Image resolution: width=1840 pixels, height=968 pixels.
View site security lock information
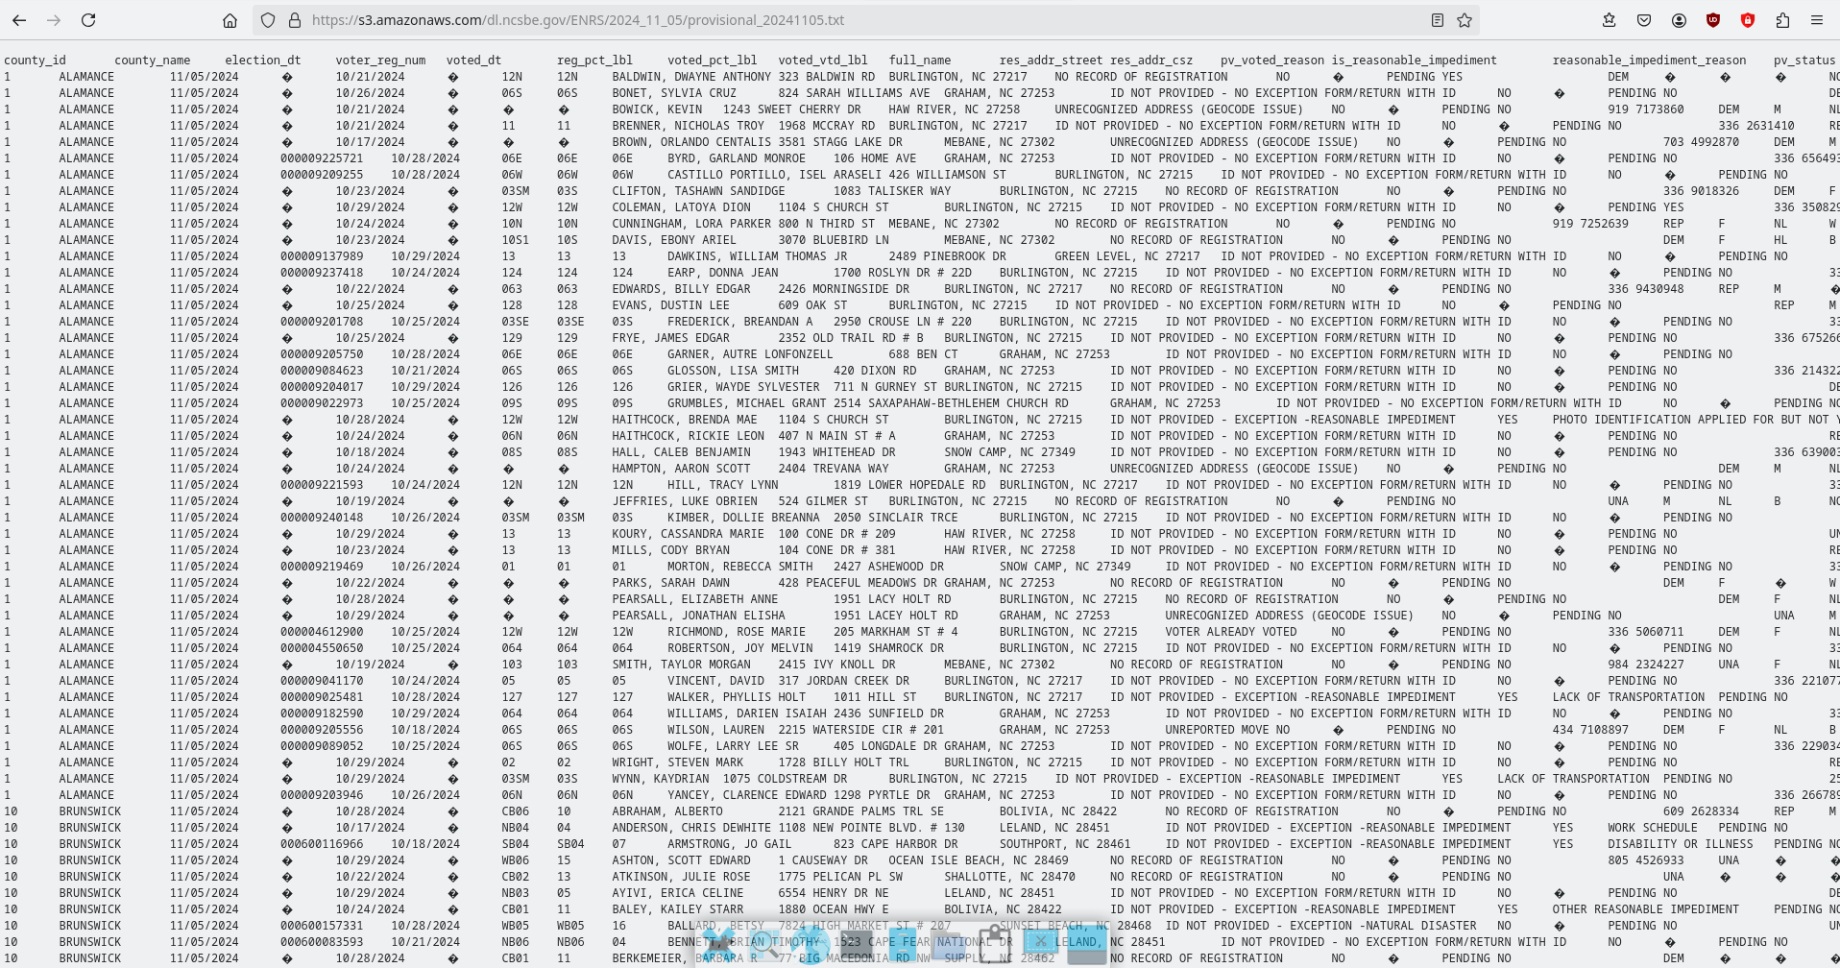[x=294, y=20]
